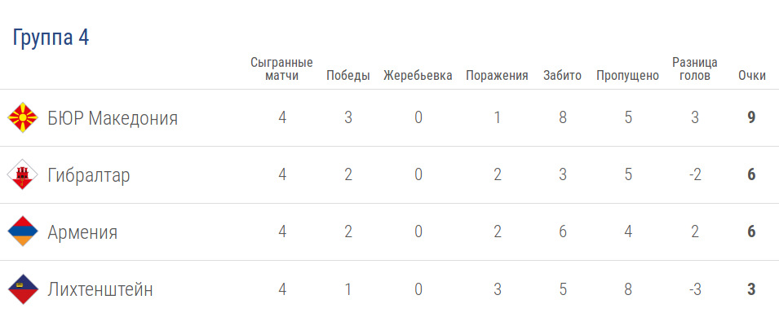The width and height of the screenshot is (779, 326).
Task: Select the Лихтенштейн team name
Action: coord(100,289)
